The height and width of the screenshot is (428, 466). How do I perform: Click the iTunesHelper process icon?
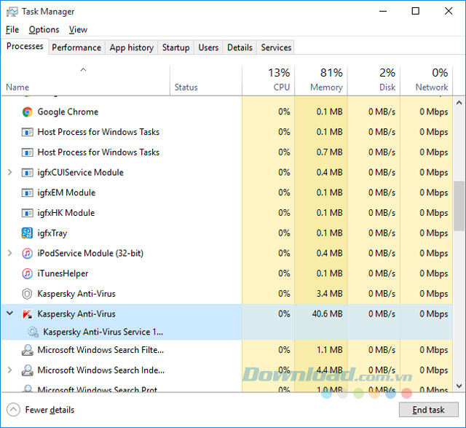click(x=27, y=273)
